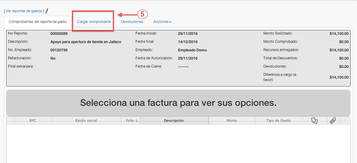Click employee number 00120796
The image size is (357, 163).
coord(59,50)
